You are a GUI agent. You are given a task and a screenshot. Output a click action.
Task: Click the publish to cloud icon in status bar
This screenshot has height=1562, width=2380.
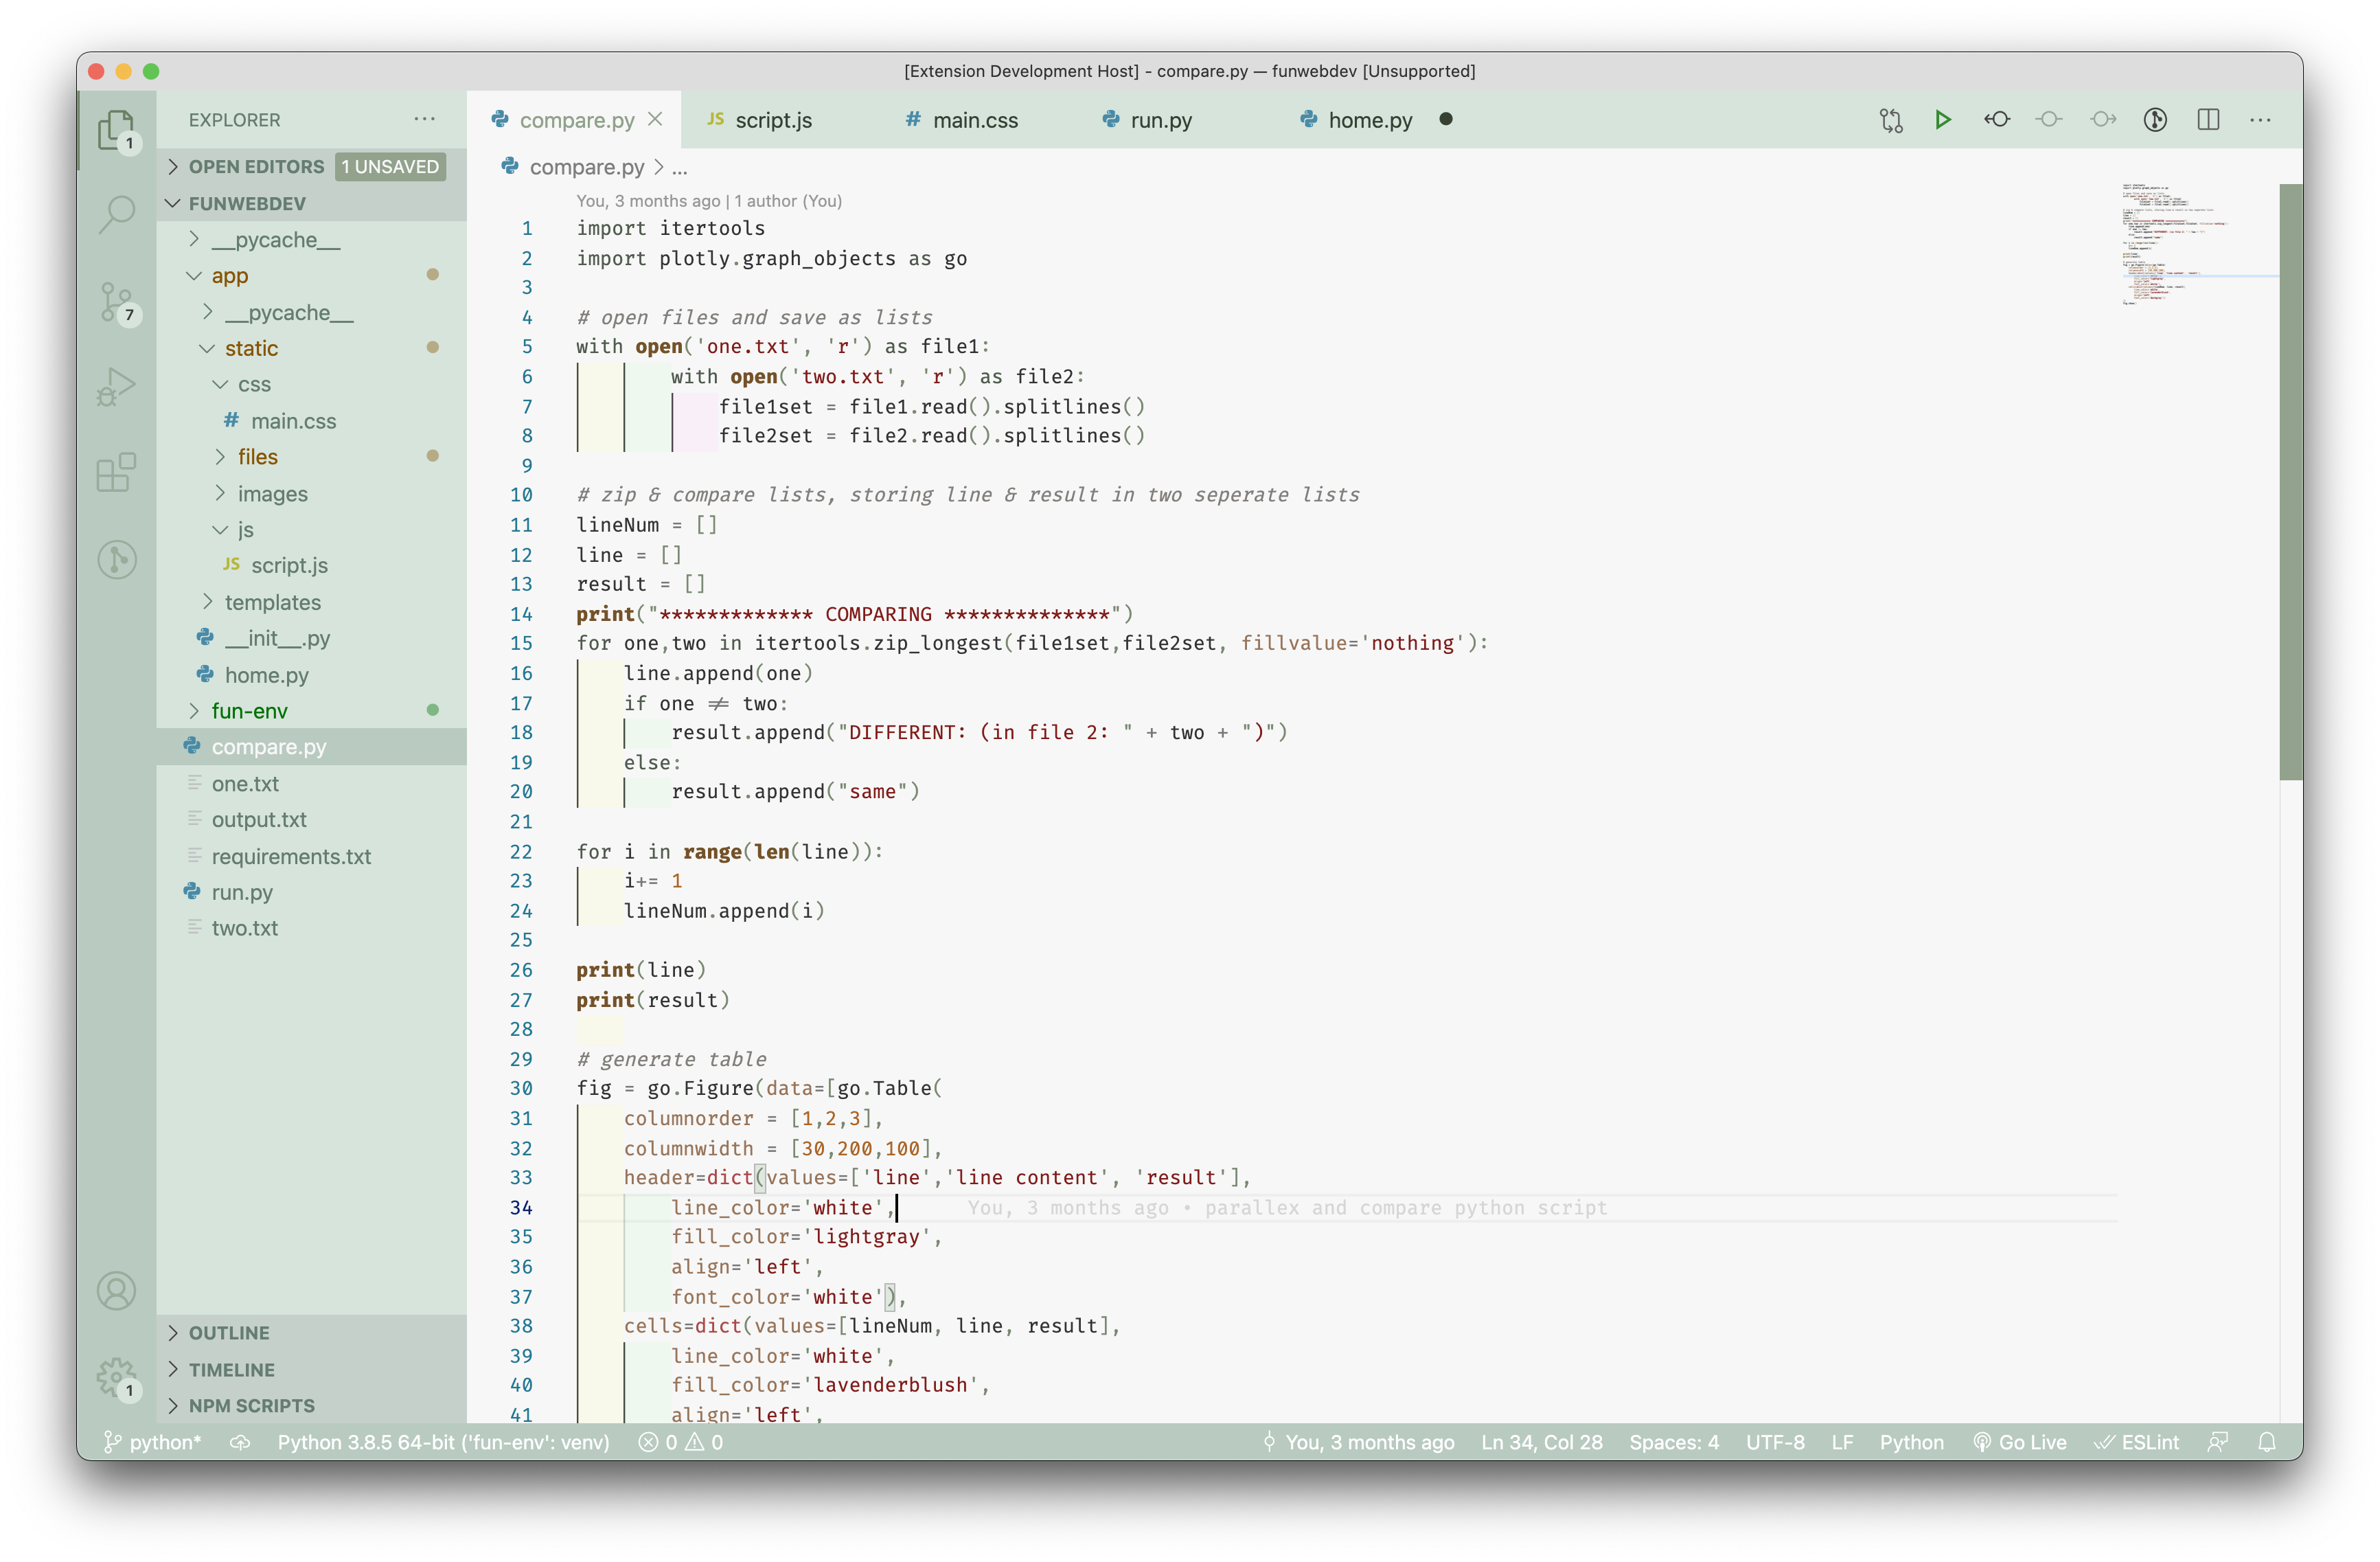(x=240, y=1442)
